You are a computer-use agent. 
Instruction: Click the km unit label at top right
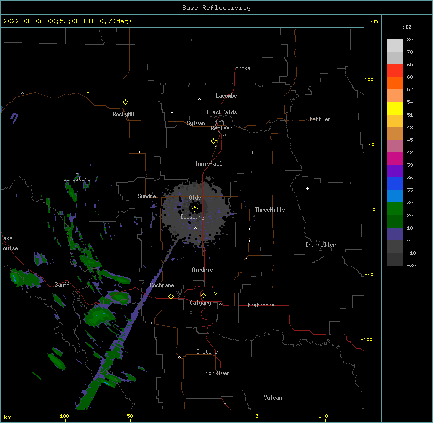click(x=374, y=21)
